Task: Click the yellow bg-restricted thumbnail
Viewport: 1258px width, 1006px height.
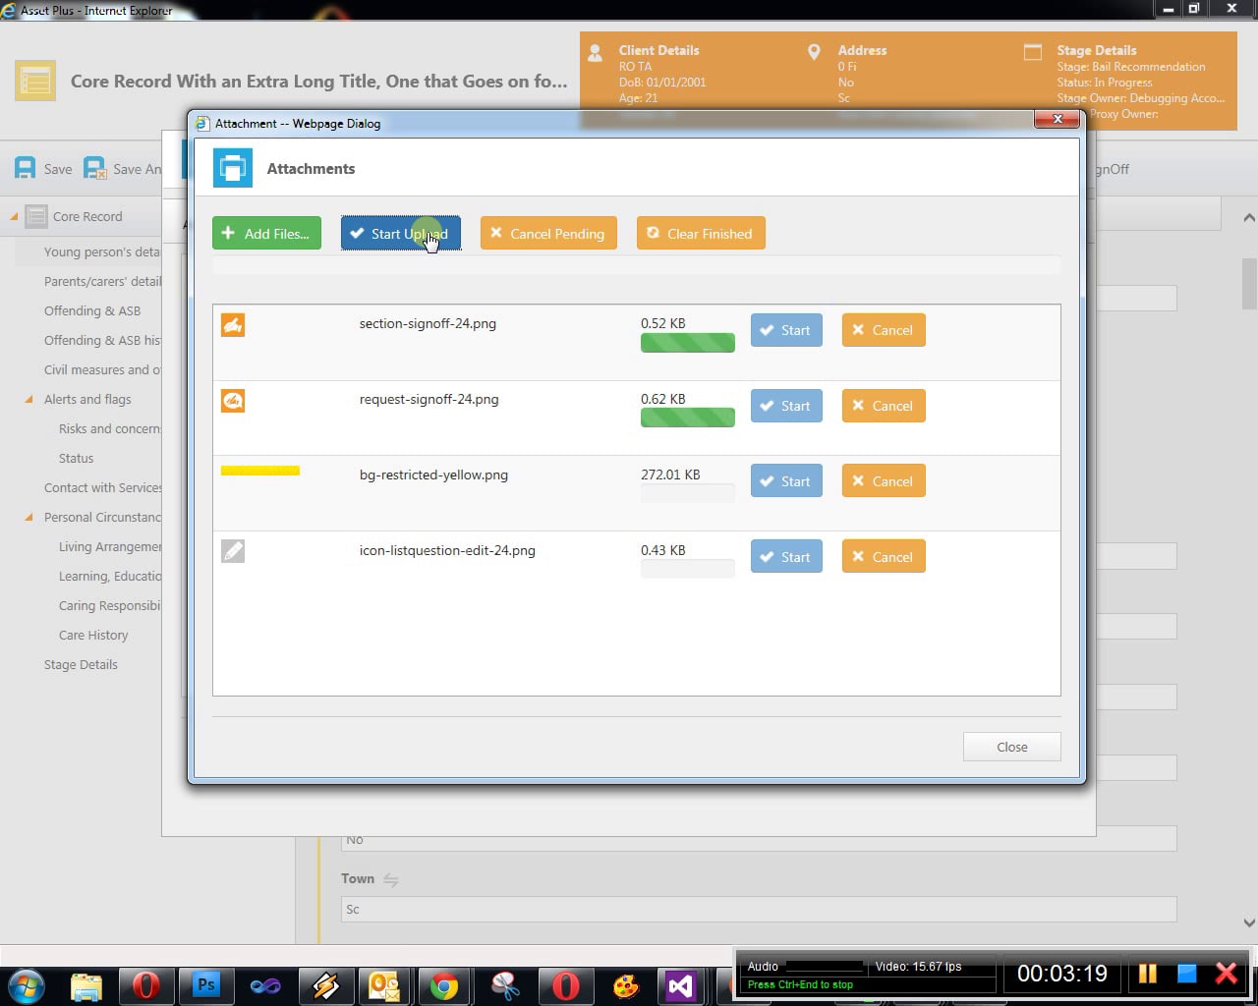Action: tap(260, 471)
